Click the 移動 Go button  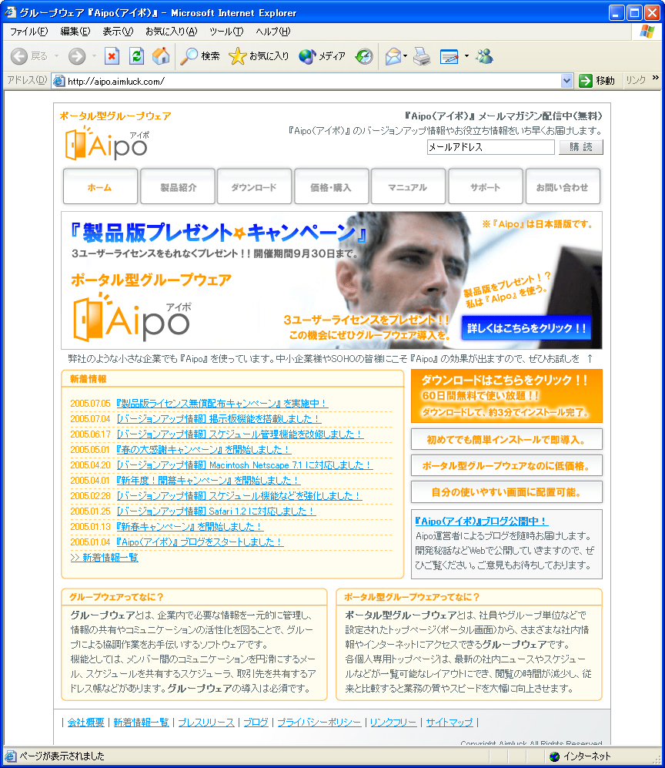(x=596, y=81)
